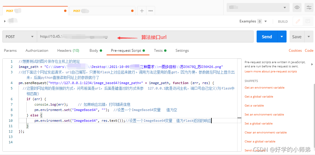
Task: Open the Tests tab
Action: pyautogui.click(x=160, y=50)
